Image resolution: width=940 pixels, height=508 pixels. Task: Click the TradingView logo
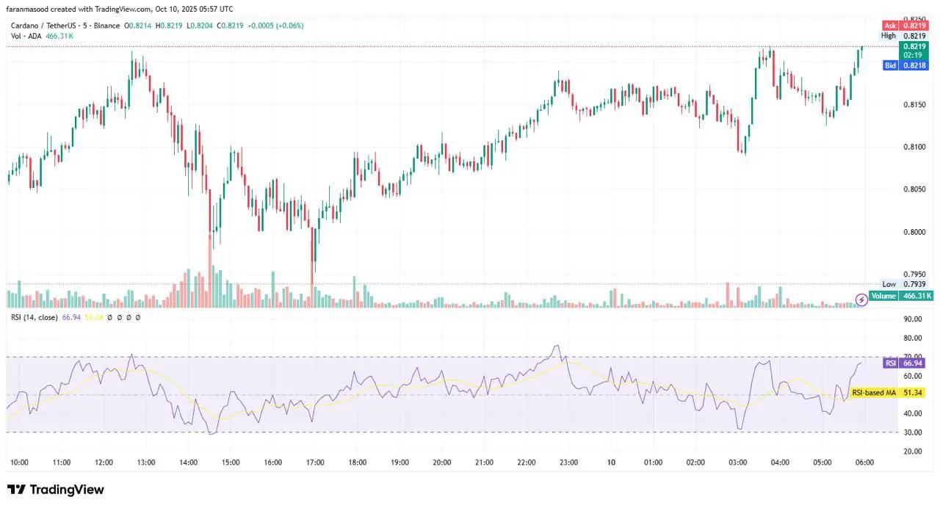pos(56,490)
